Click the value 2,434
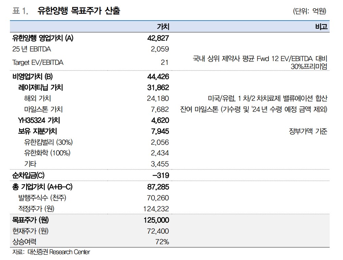 pos(160,153)
